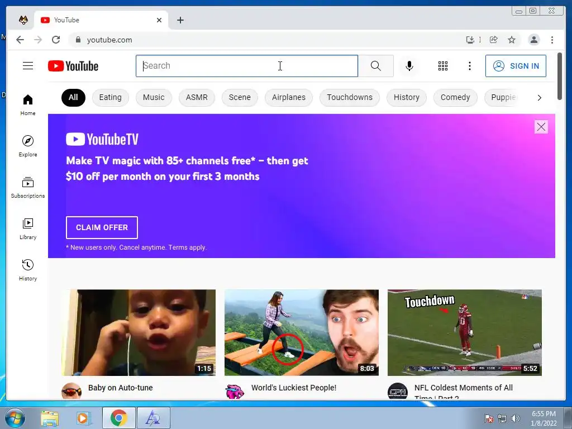This screenshot has height=429, width=572.
Task: Click the Baby on Auto-tune title
Action: pos(121,388)
